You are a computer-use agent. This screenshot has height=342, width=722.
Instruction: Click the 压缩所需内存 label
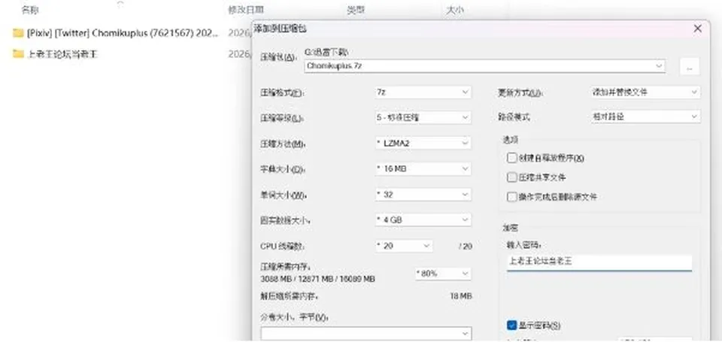coord(286,267)
